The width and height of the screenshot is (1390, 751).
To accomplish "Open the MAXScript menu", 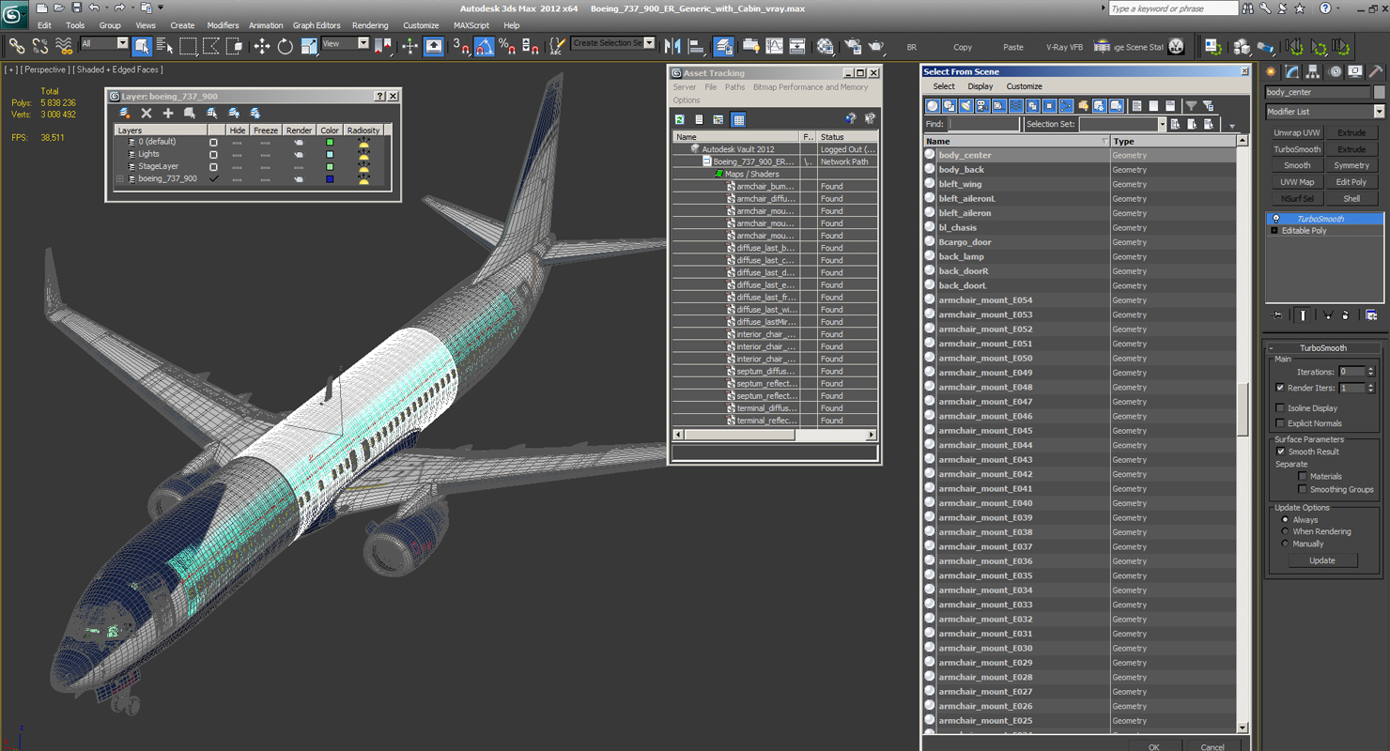I will point(471,25).
